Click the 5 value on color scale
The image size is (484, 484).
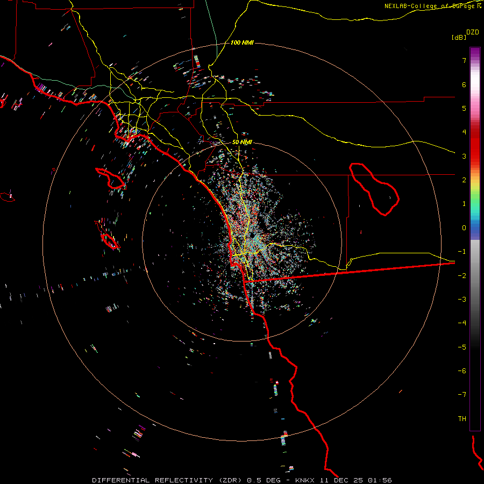point(464,108)
